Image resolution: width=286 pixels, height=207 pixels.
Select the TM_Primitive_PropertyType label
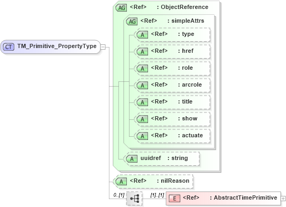click(x=57, y=46)
